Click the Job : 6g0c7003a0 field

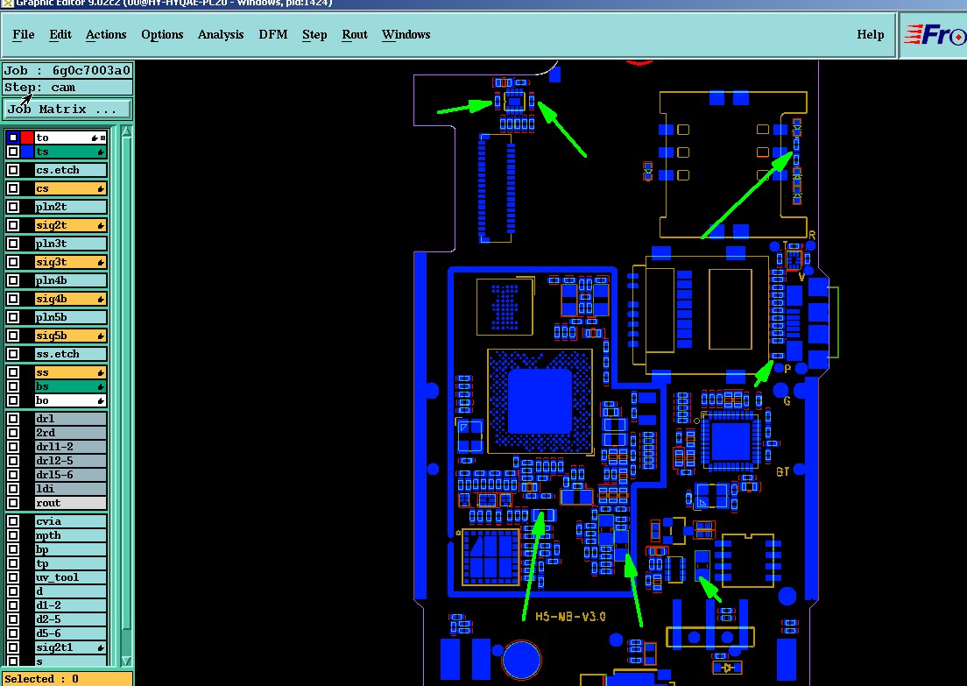tap(67, 70)
